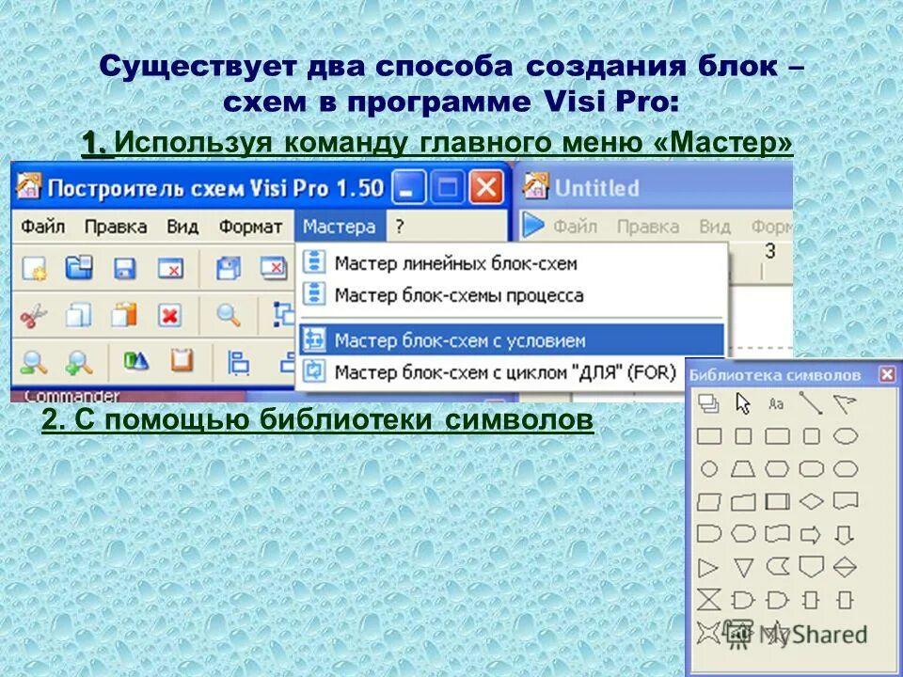Copy selection using the toolbar icon
The width and height of the screenshot is (903, 677).
pyautogui.click(x=79, y=312)
